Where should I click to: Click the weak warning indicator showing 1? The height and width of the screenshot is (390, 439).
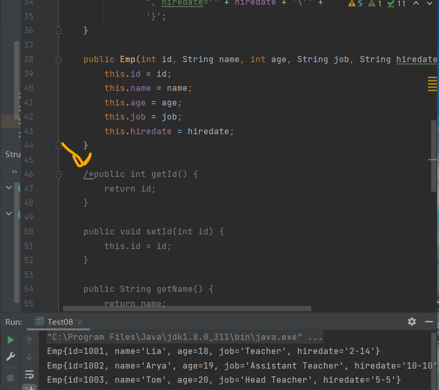[x=375, y=4]
